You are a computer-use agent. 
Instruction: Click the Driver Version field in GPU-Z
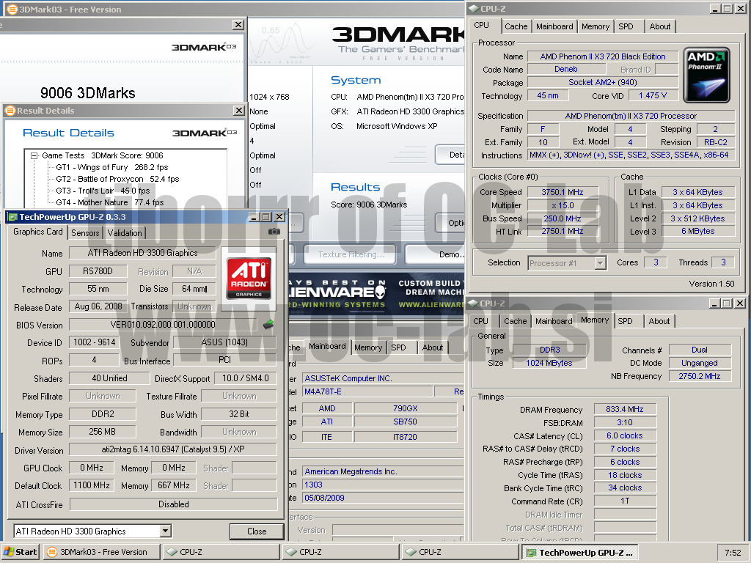pyautogui.click(x=173, y=449)
